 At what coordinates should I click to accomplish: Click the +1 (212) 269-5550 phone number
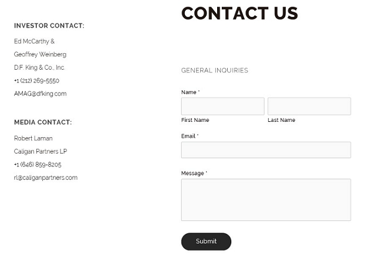(36, 81)
